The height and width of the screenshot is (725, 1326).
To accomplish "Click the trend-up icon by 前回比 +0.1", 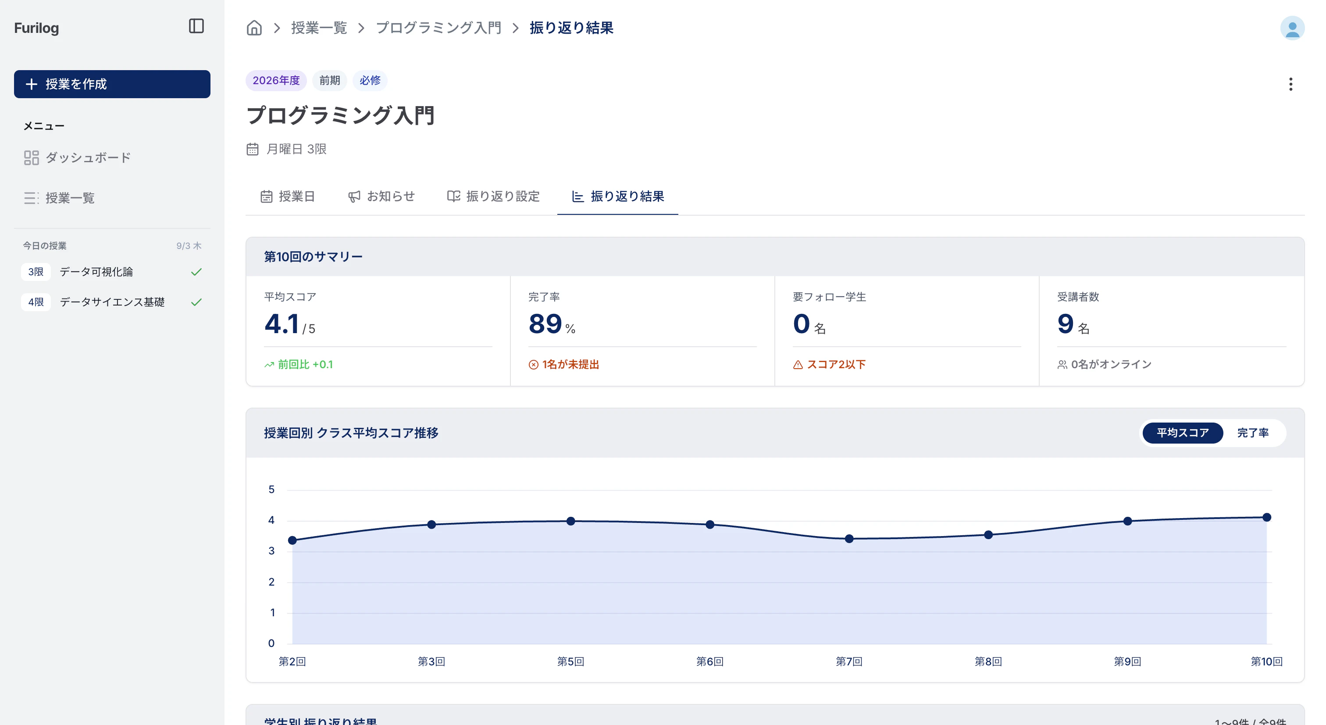I will pyautogui.click(x=269, y=365).
